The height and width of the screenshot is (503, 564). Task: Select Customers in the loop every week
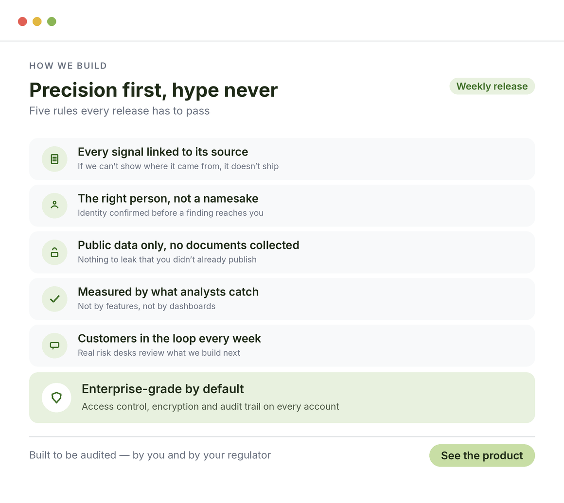(282, 346)
